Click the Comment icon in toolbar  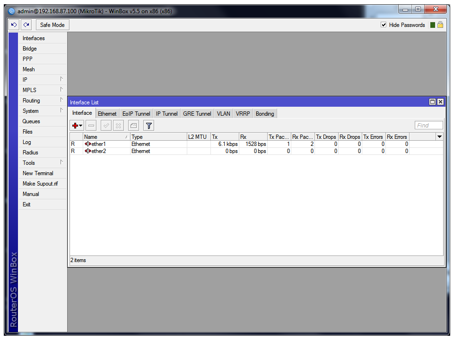click(133, 126)
